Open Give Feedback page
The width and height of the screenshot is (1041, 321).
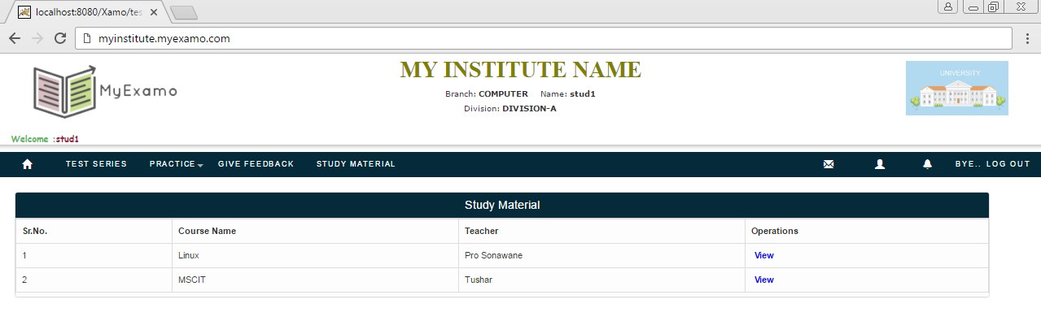coord(256,164)
